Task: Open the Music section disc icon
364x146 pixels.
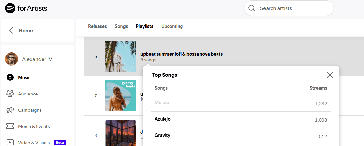Action: coord(10,78)
